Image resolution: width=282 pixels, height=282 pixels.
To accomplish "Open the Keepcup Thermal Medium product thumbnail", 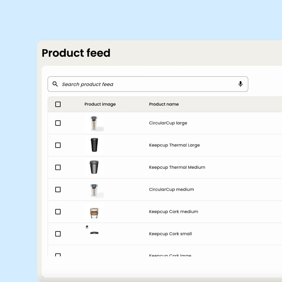I will [94, 167].
